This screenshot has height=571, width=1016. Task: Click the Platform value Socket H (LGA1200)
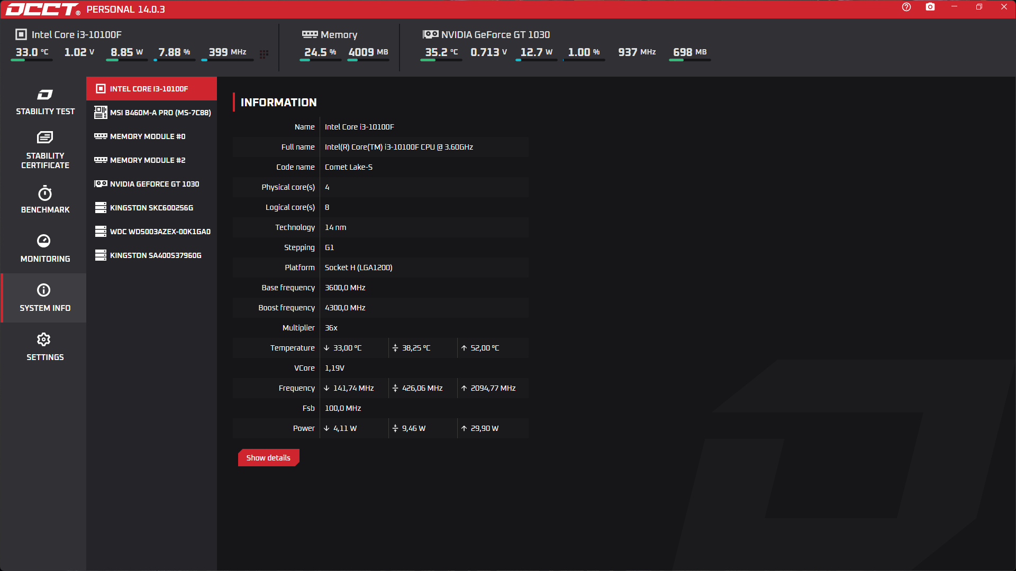(359, 268)
